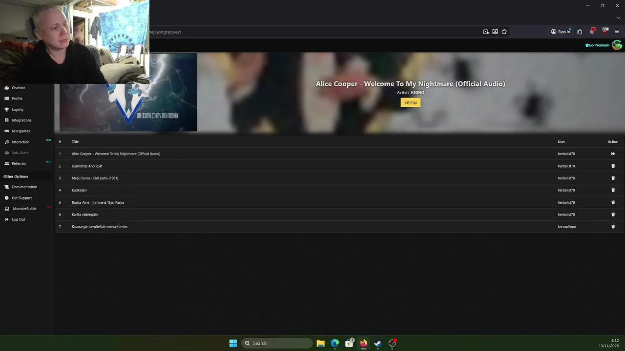Open Microsoft Store from the taskbar
625x351 pixels.
click(x=349, y=343)
